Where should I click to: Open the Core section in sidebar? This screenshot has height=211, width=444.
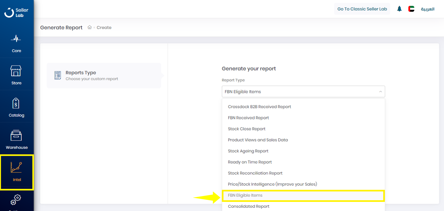coord(16,43)
